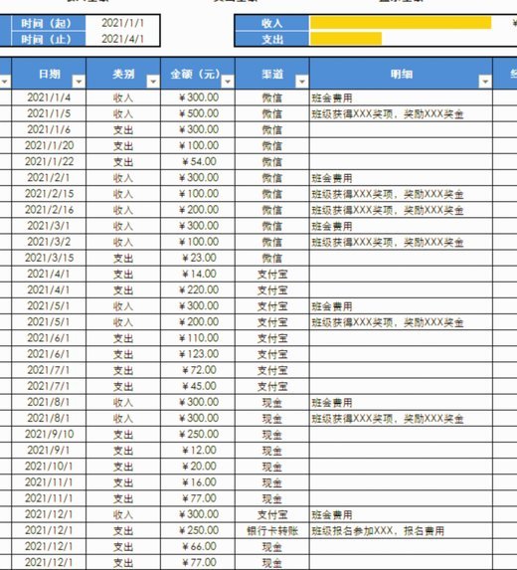Select the amount cell ¥54.00

tap(198, 161)
